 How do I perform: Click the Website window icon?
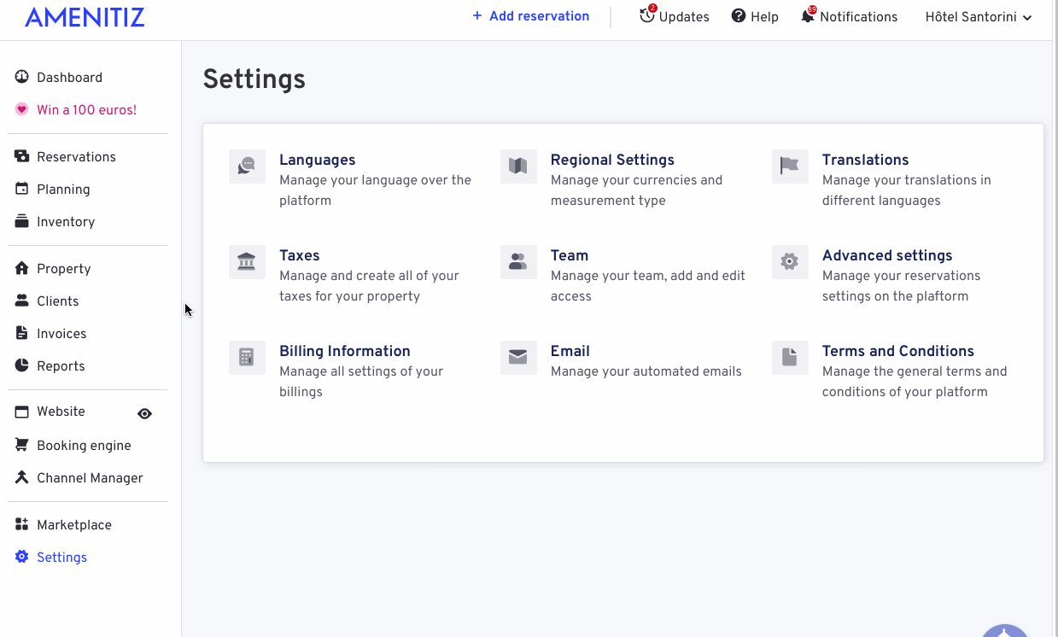pyautogui.click(x=22, y=412)
